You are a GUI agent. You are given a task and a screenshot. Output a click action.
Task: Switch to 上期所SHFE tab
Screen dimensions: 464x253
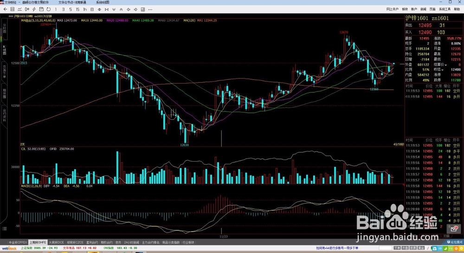point(38,242)
